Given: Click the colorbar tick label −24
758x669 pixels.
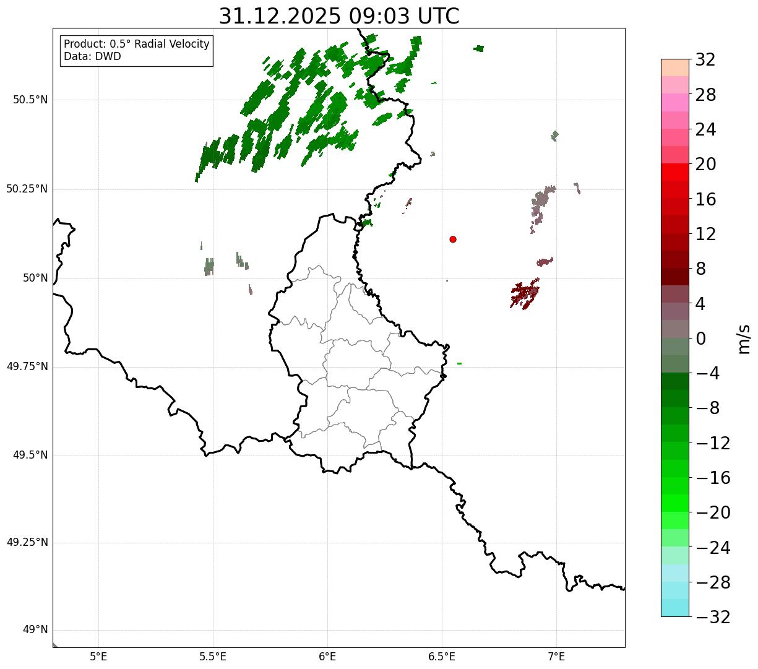Looking at the screenshot, I should click(x=713, y=548).
